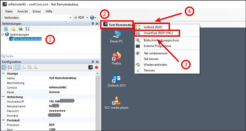Click the red host status icon in Konfiguration
The height and width of the screenshot is (131, 246).
(96, 67)
